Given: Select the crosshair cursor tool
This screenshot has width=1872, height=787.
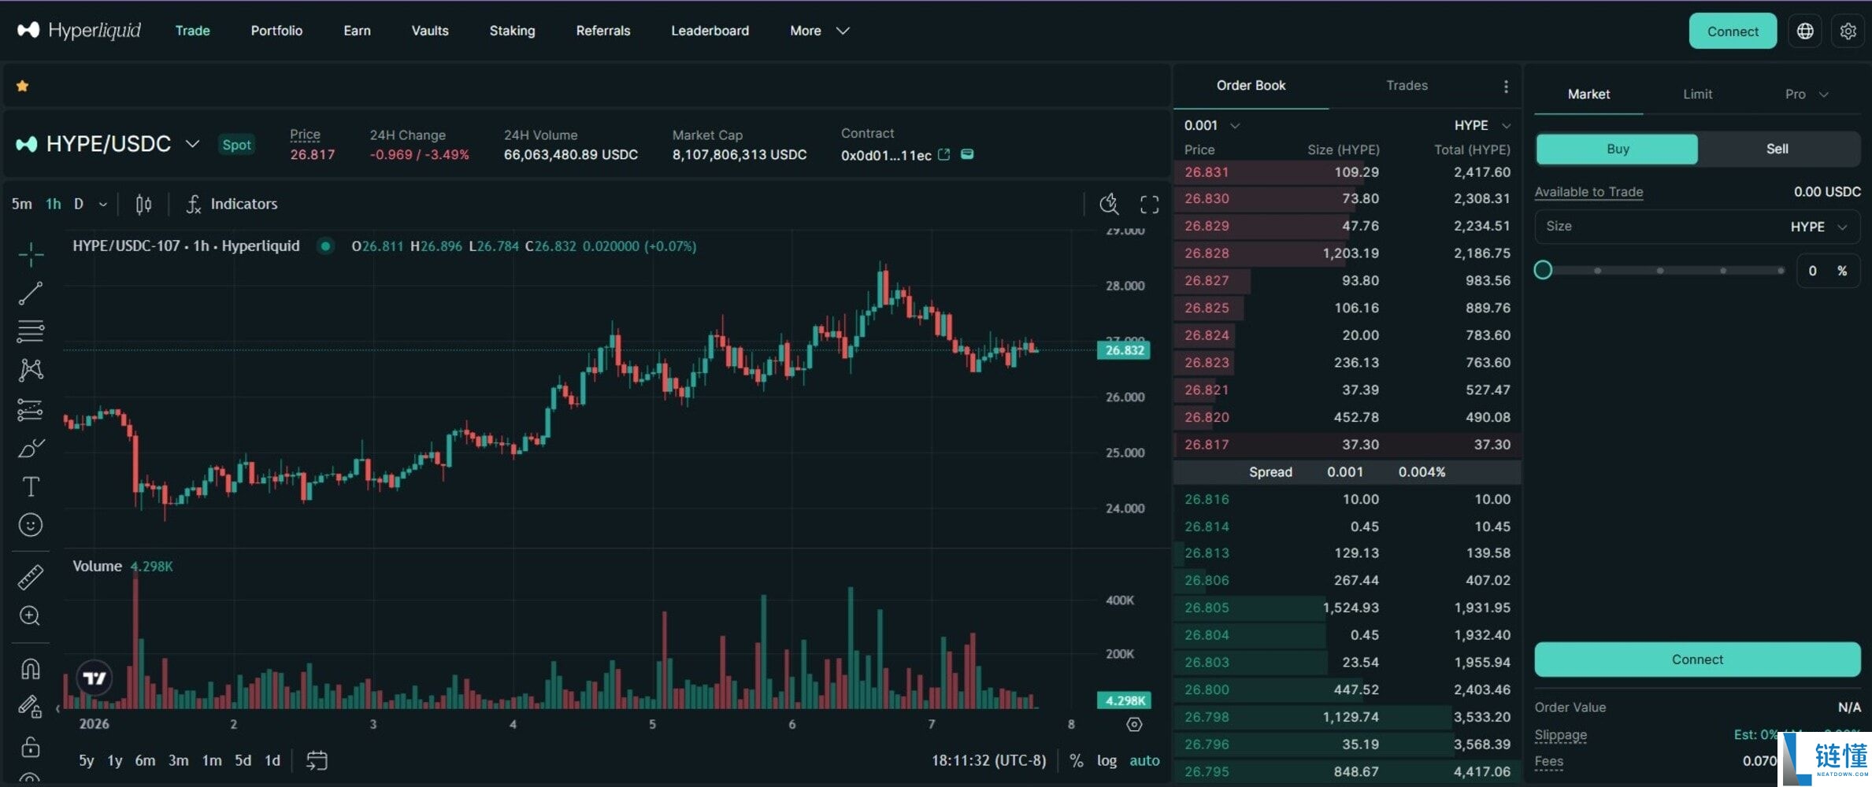Looking at the screenshot, I should tap(31, 253).
